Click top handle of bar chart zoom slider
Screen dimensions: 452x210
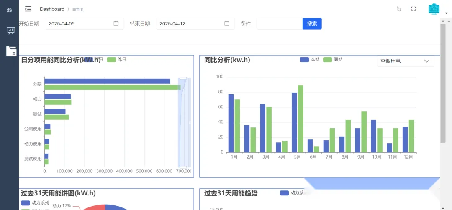[x=183, y=78]
